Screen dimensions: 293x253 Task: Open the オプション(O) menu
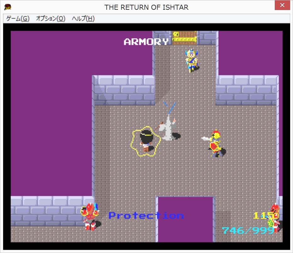click(x=50, y=19)
